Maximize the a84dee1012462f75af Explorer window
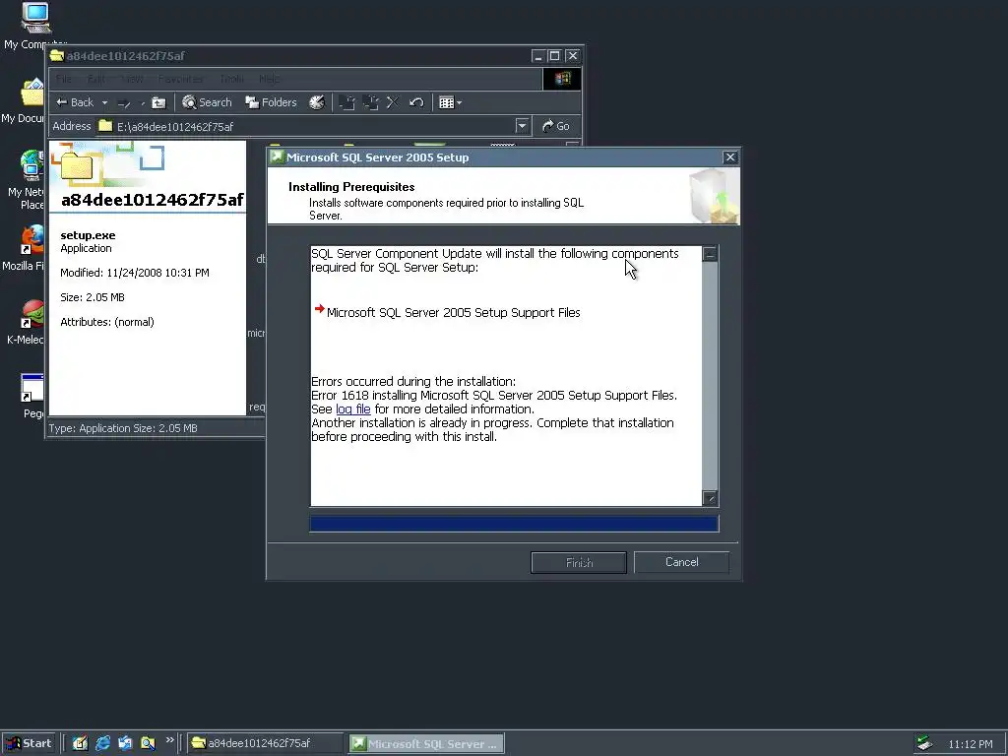 pyautogui.click(x=555, y=56)
